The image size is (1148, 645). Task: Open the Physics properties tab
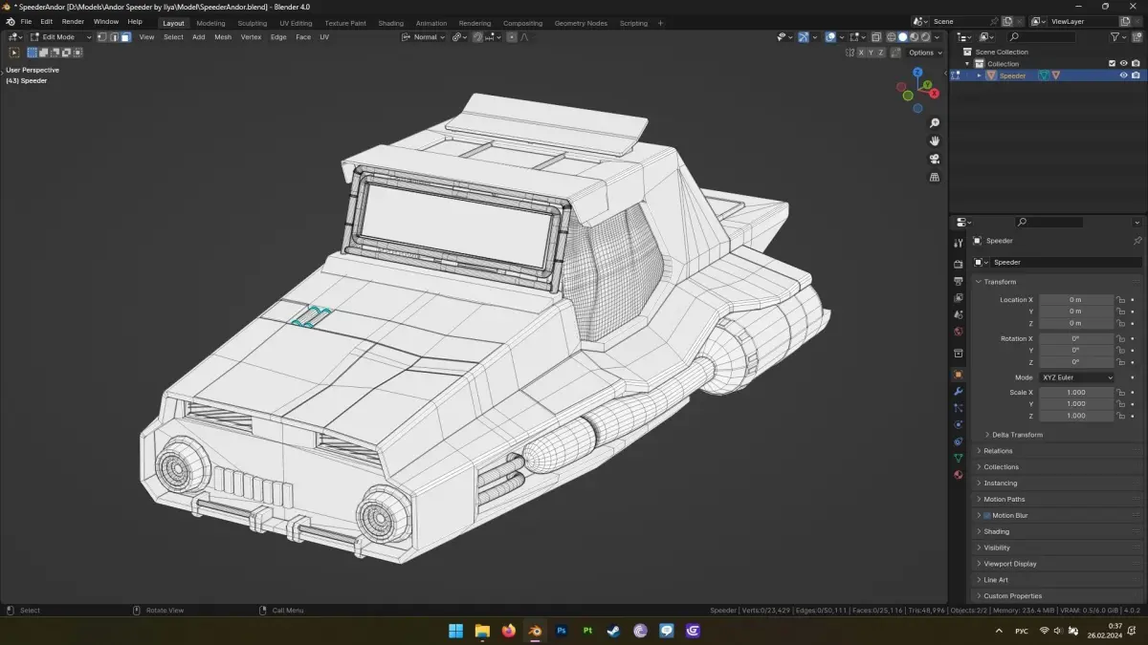point(958,424)
